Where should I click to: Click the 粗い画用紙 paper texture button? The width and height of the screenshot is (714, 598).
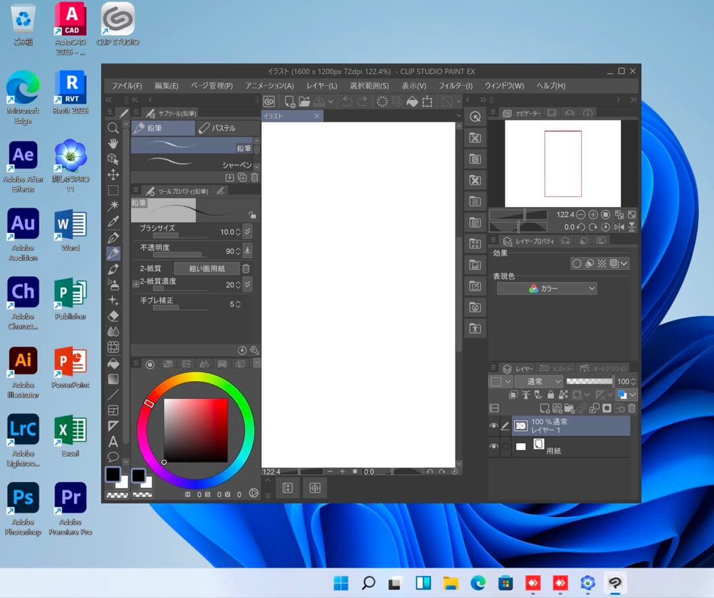click(206, 269)
